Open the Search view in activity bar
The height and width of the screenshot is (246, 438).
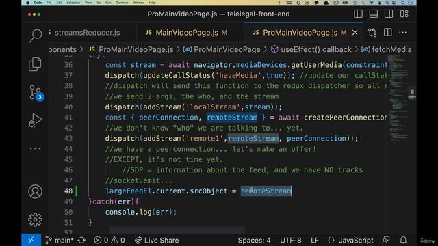[35, 36]
